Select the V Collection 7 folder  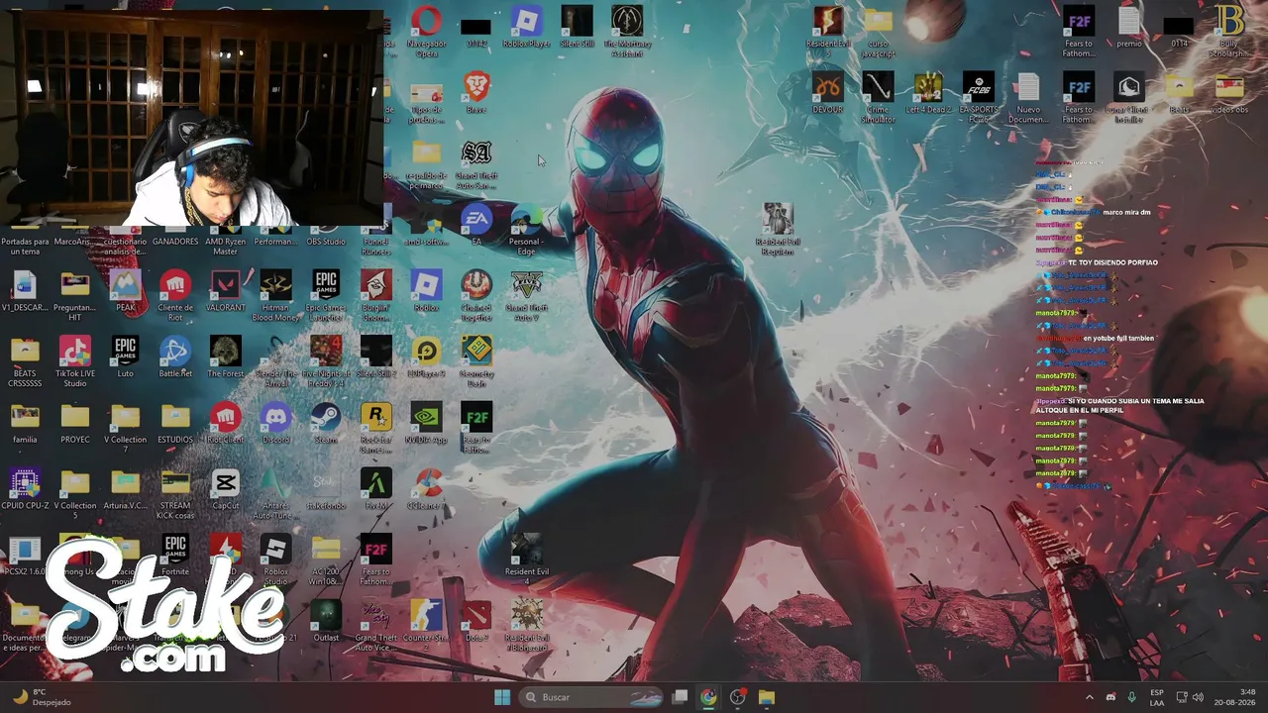(125, 428)
